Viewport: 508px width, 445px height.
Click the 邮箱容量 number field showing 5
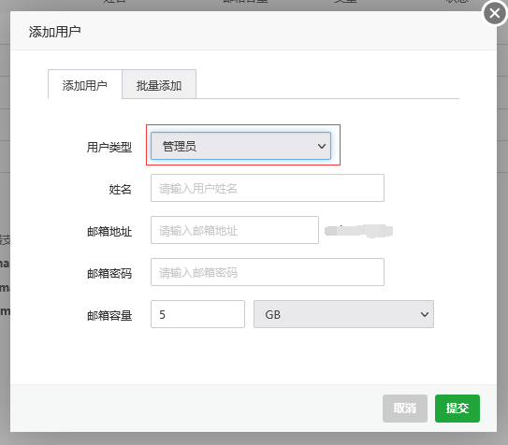coord(197,314)
